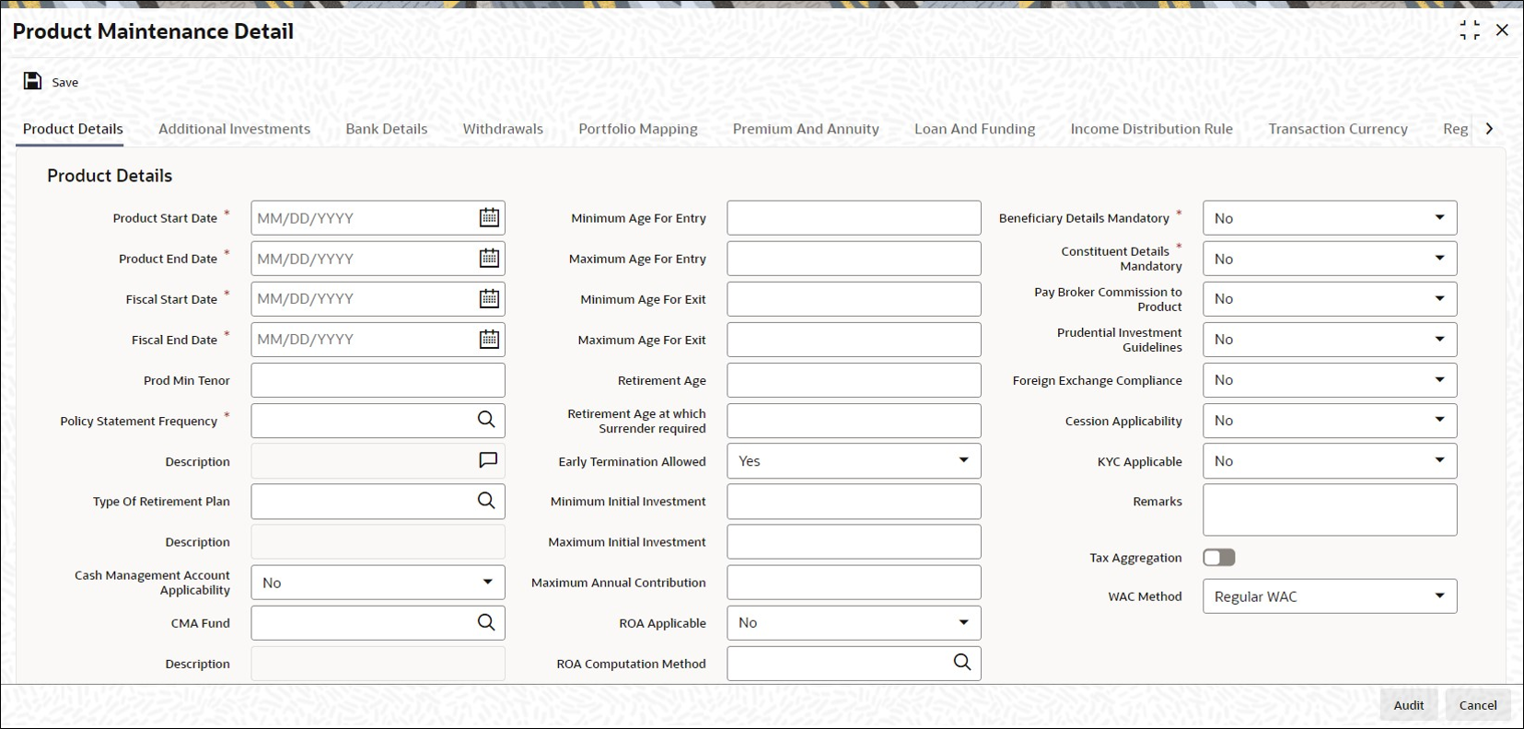Click the Remarks text area

pos(1330,510)
